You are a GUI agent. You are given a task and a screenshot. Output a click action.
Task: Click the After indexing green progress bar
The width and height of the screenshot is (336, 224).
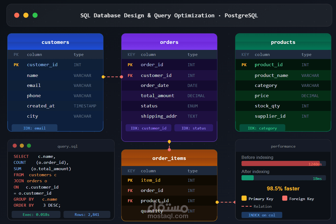click(247, 178)
